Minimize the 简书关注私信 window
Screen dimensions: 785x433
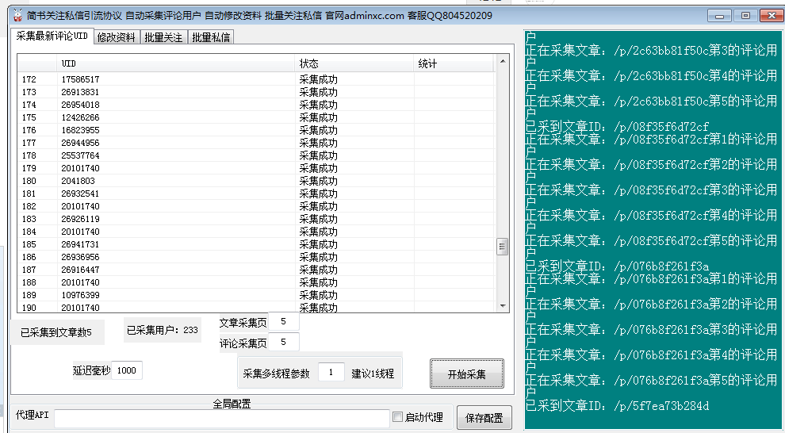click(720, 16)
